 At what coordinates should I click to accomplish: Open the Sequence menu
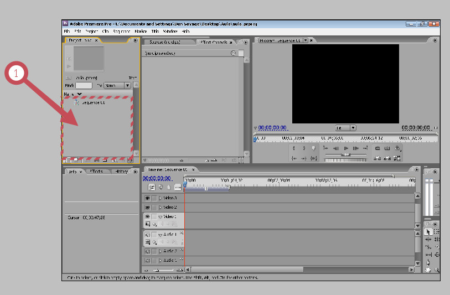point(121,32)
